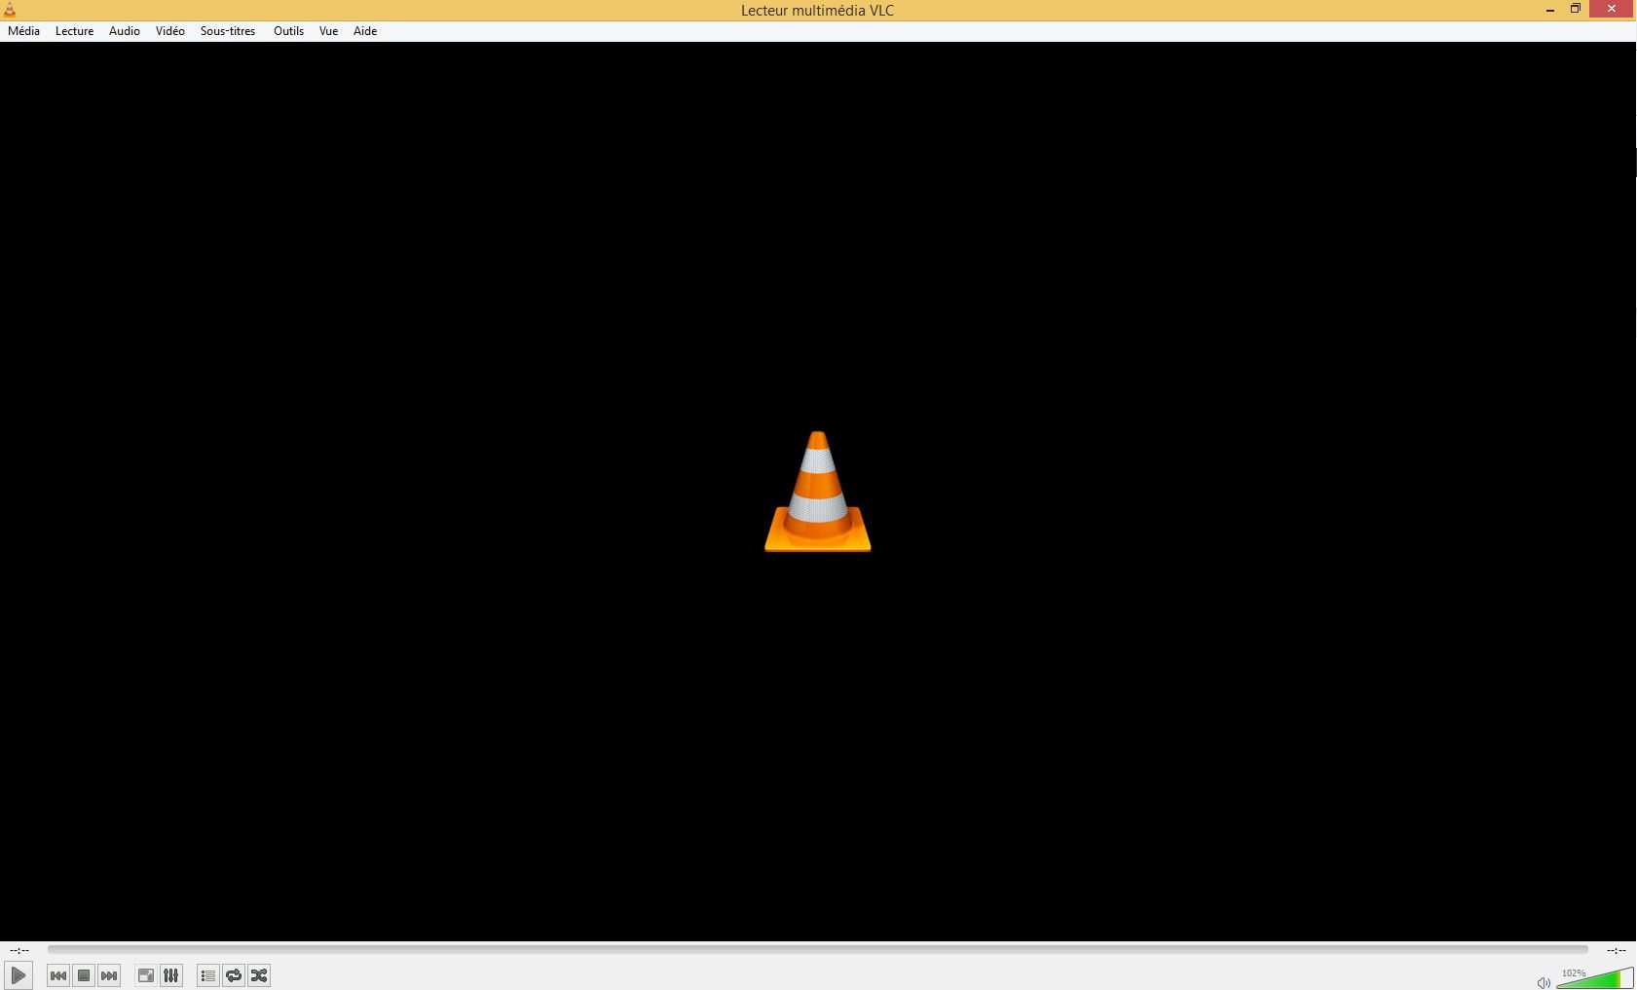Restore down the VLC window

tap(1575, 9)
